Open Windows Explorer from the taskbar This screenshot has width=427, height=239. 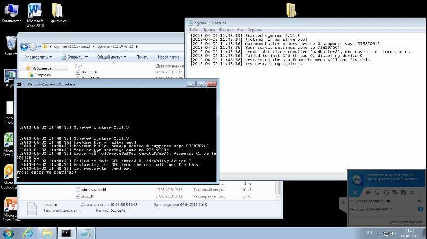[x=47, y=234]
